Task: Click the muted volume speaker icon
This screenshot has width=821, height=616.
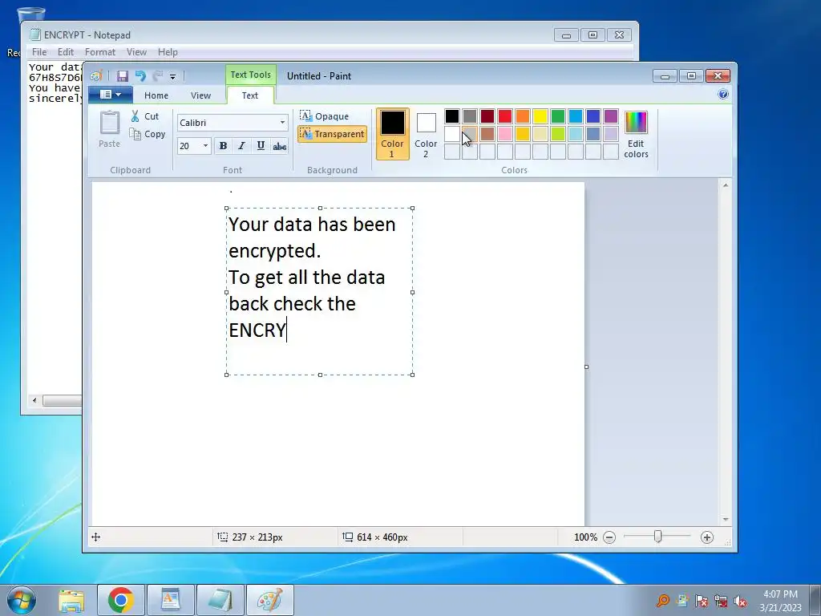Action: (x=740, y=601)
